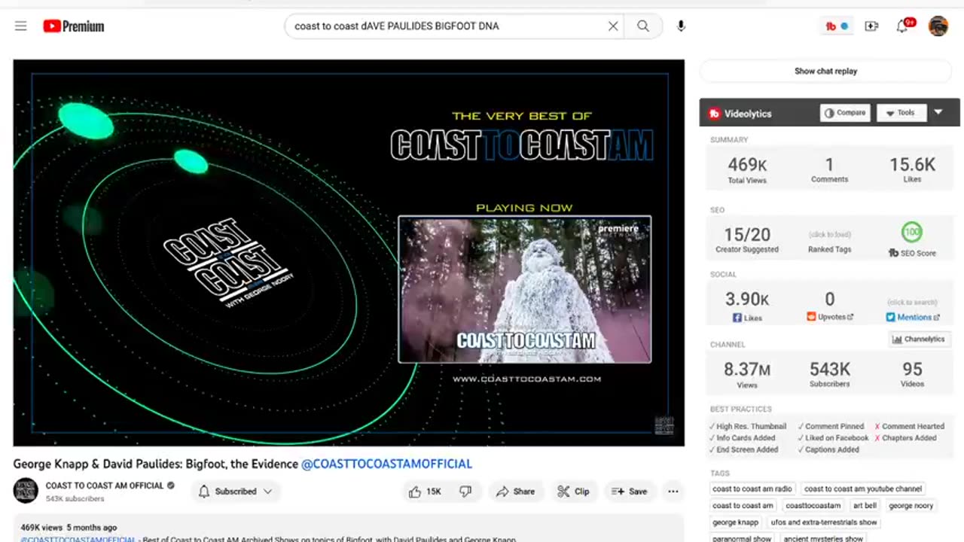
Task: Click the 469K Total Views stat
Action: (746, 170)
